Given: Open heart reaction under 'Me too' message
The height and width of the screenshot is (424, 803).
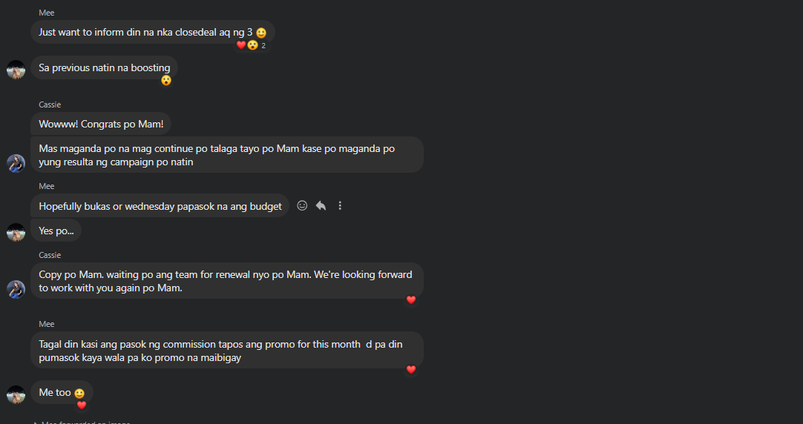Looking at the screenshot, I should tap(82, 405).
